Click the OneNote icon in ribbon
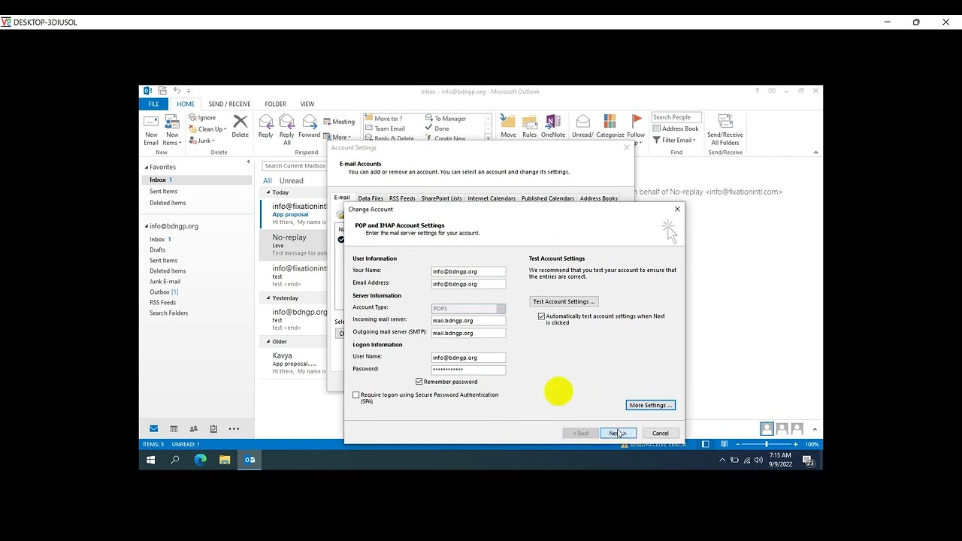Screen dimensions: 962x541 pyautogui.click(x=552, y=122)
